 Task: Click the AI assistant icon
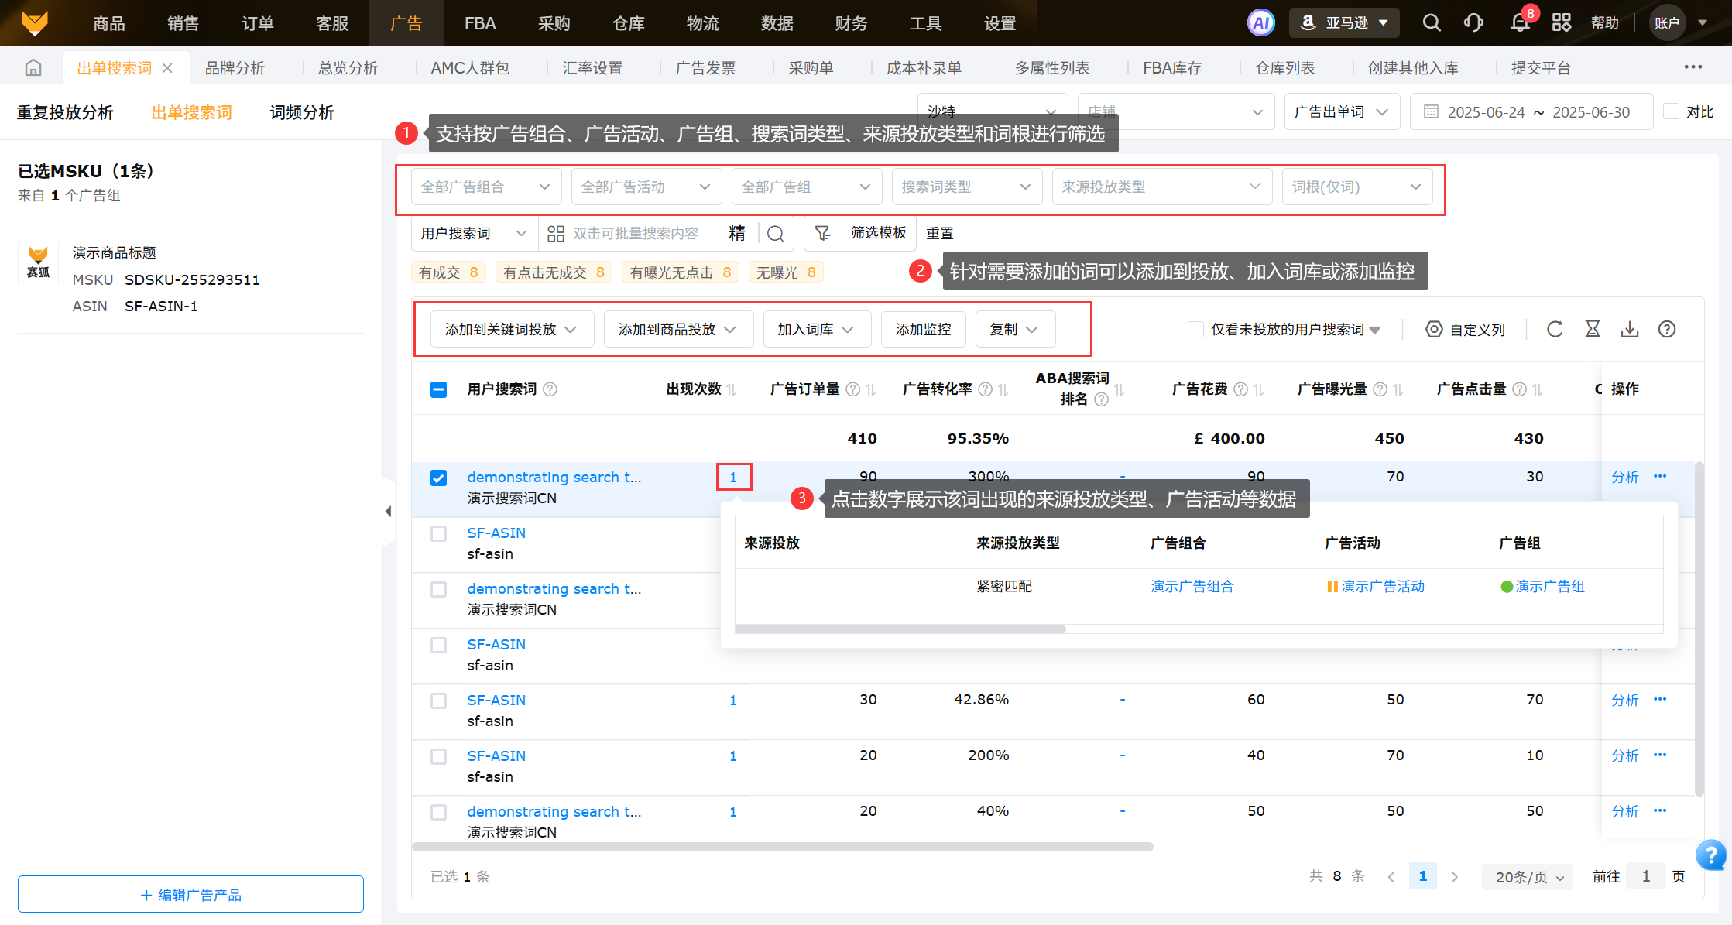[1260, 22]
